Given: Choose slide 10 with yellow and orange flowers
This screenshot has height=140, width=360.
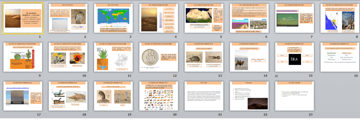Looking at the screenshot, I should tap(68, 57).
